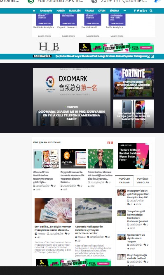Open the MAGAZİN menu item
The width and height of the screenshot is (164, 275).
click(75, 11)
